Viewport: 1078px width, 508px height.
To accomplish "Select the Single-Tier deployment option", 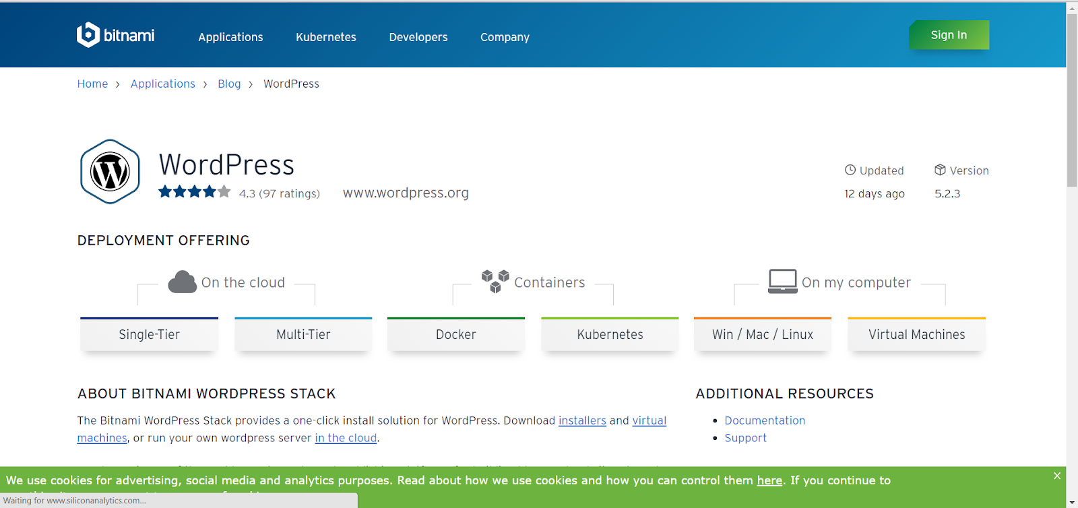I will (149, 334).
